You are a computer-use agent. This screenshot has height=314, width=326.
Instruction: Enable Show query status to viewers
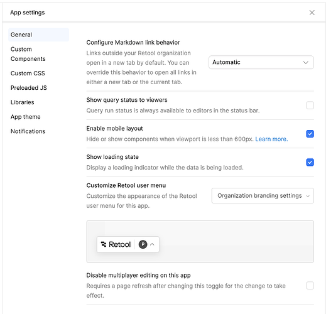310,106
